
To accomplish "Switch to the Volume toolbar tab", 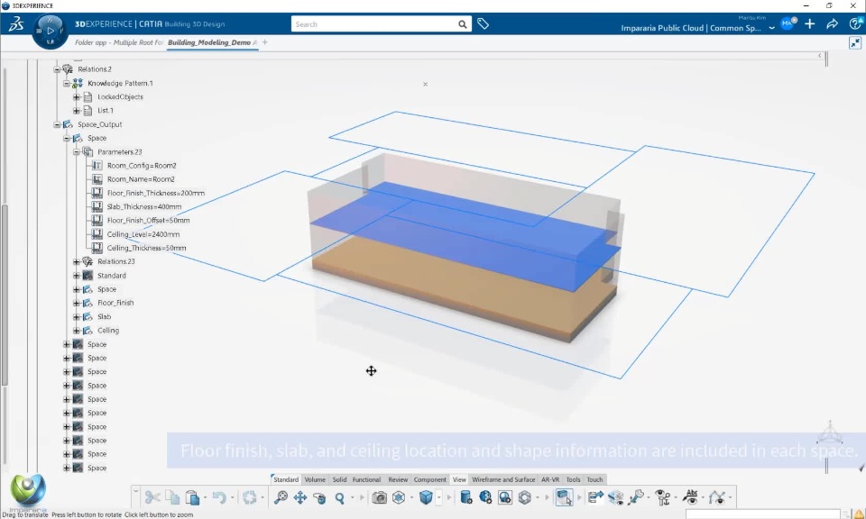I will [315, 480].
